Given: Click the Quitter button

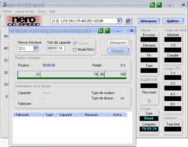Looking at the screenshot, I should pos(173,21).
